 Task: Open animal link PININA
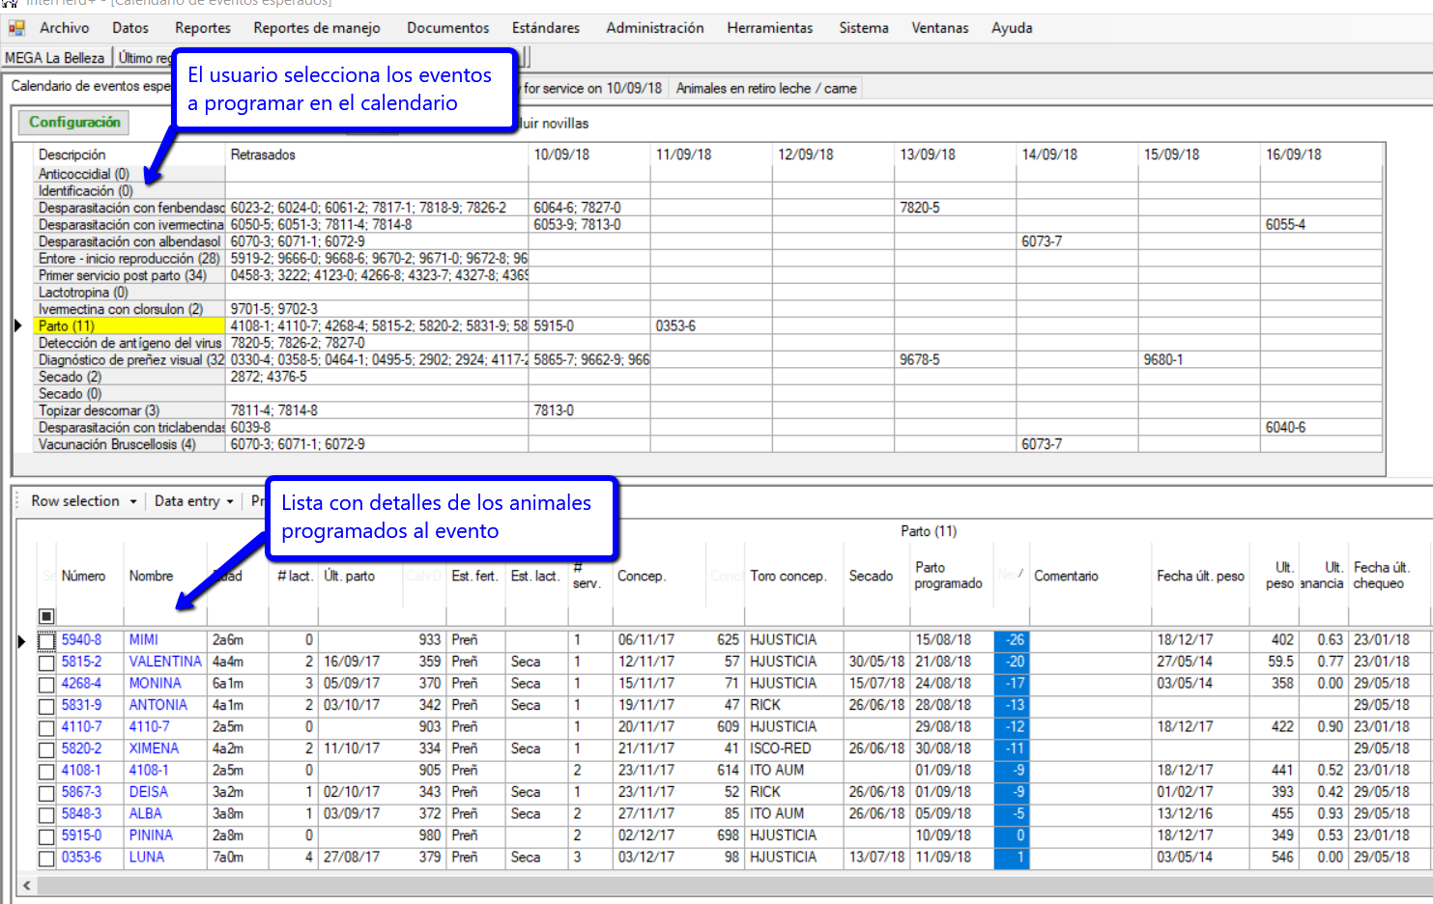coord(151,835)
